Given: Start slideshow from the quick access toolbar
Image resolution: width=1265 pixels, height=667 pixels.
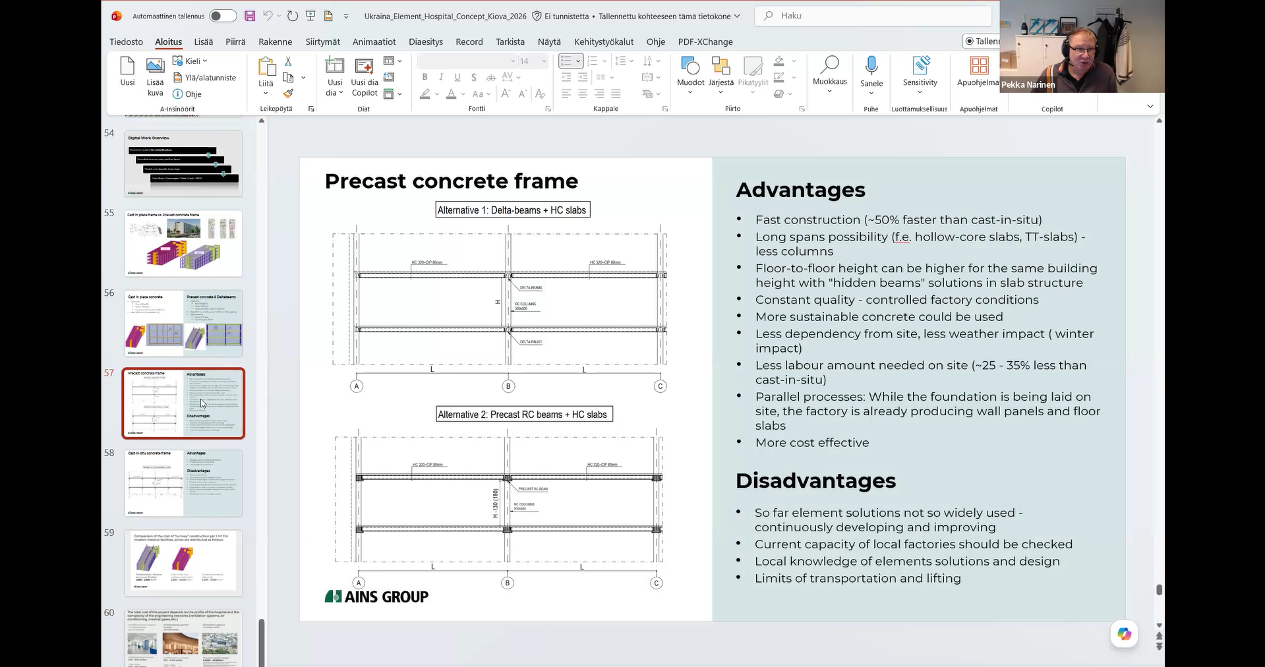Looking at the screenshot, I should pos(310,16).
